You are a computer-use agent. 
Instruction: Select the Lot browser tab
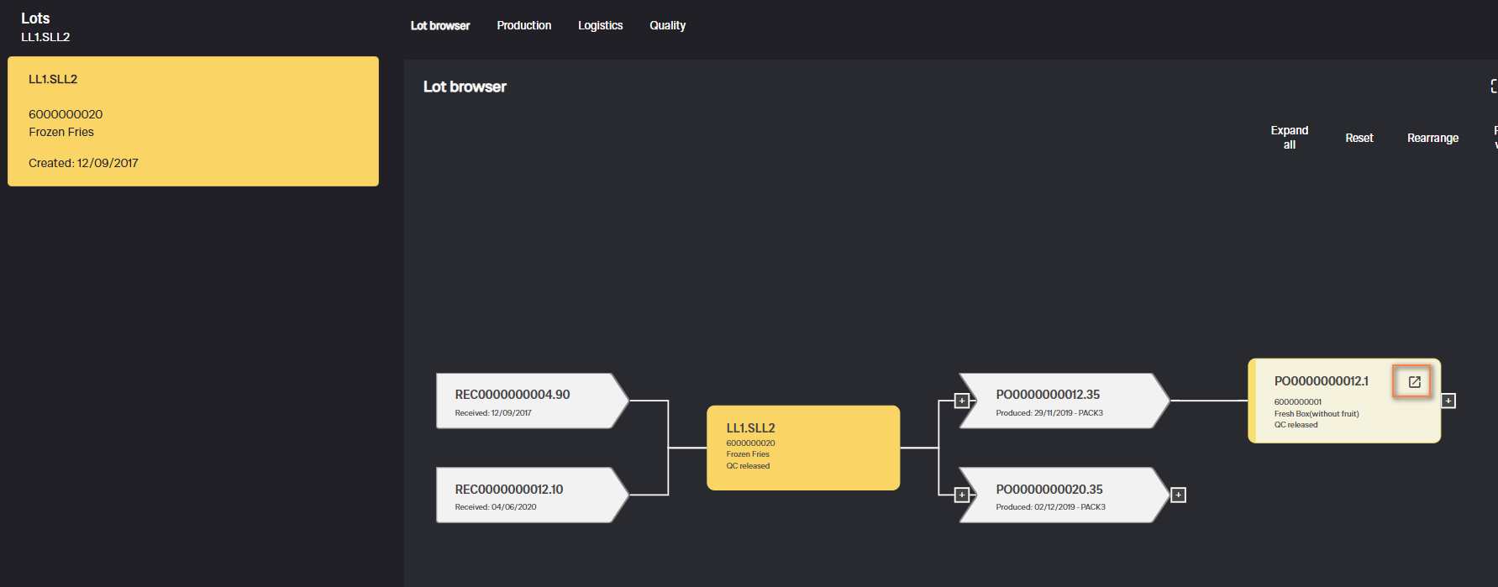pos(440,25)
